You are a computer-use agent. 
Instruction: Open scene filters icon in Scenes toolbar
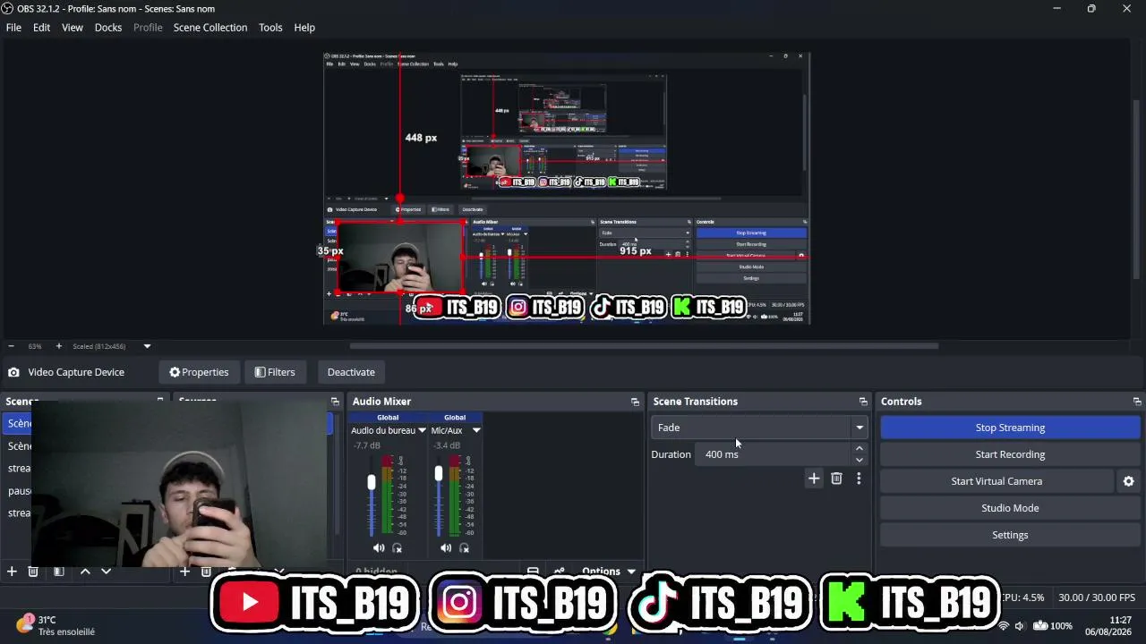pyautogui.click(x=59, y=572)
